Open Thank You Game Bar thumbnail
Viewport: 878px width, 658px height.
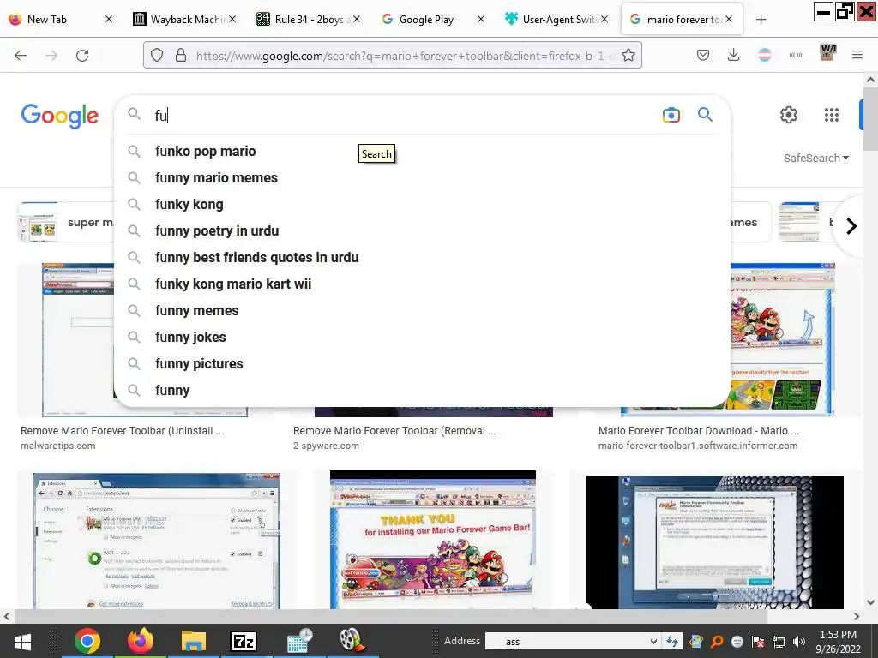point(433,540)
